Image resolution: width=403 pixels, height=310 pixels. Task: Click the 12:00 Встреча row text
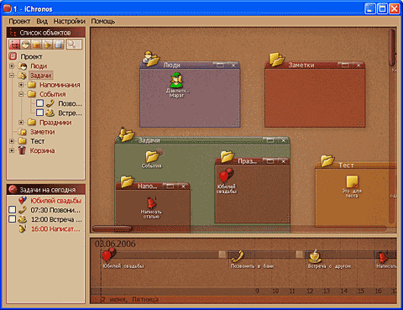coord(56,219)
